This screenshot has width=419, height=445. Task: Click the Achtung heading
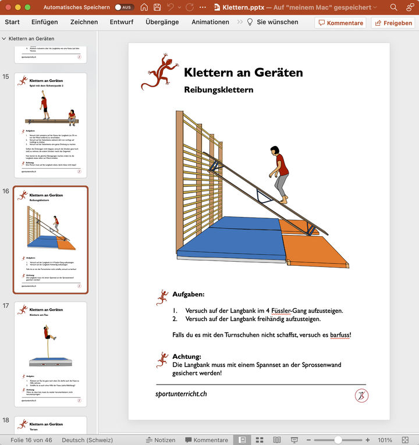click(x=187, y=357)
